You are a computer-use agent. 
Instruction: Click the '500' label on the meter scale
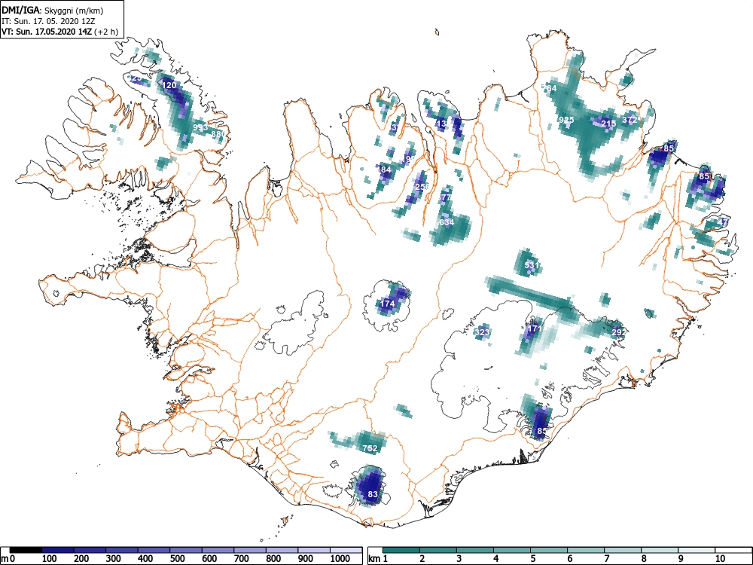click(x=177, y=559)
